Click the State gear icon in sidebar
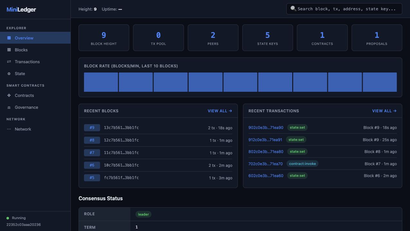The height and width of the screenshot is (231, 410). coord(9,73)
